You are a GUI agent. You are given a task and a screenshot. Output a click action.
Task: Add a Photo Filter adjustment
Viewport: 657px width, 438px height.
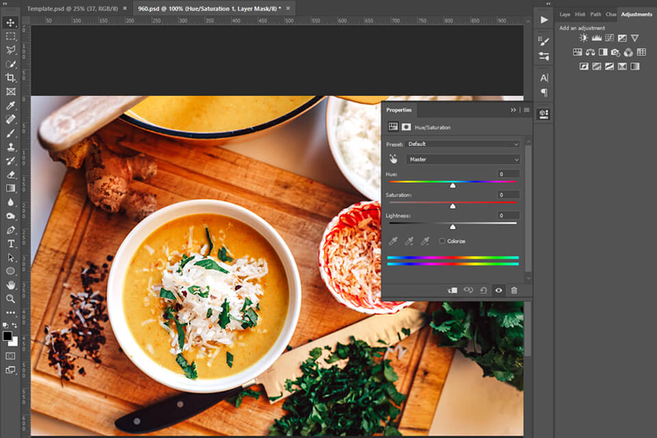tap(615, 52)
